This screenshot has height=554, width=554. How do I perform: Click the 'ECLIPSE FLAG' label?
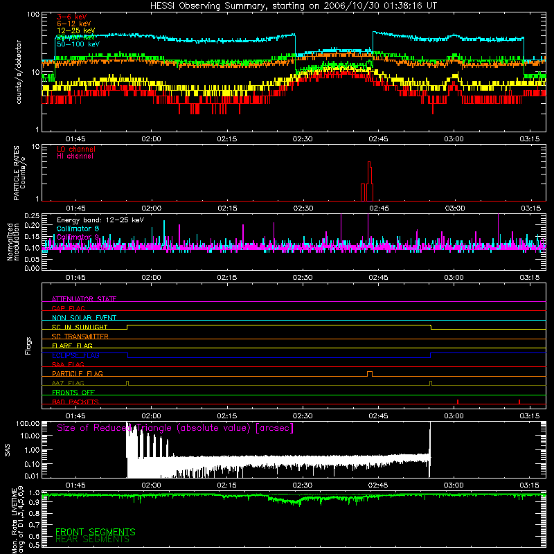tap(75, 355)
